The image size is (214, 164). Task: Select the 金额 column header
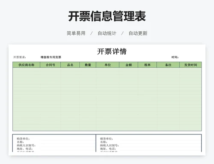[128, 65]
